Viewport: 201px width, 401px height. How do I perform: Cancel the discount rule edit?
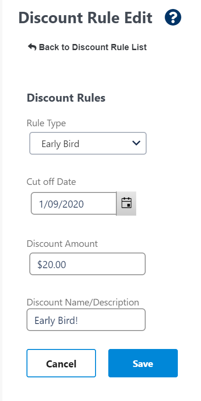(61, 363)
